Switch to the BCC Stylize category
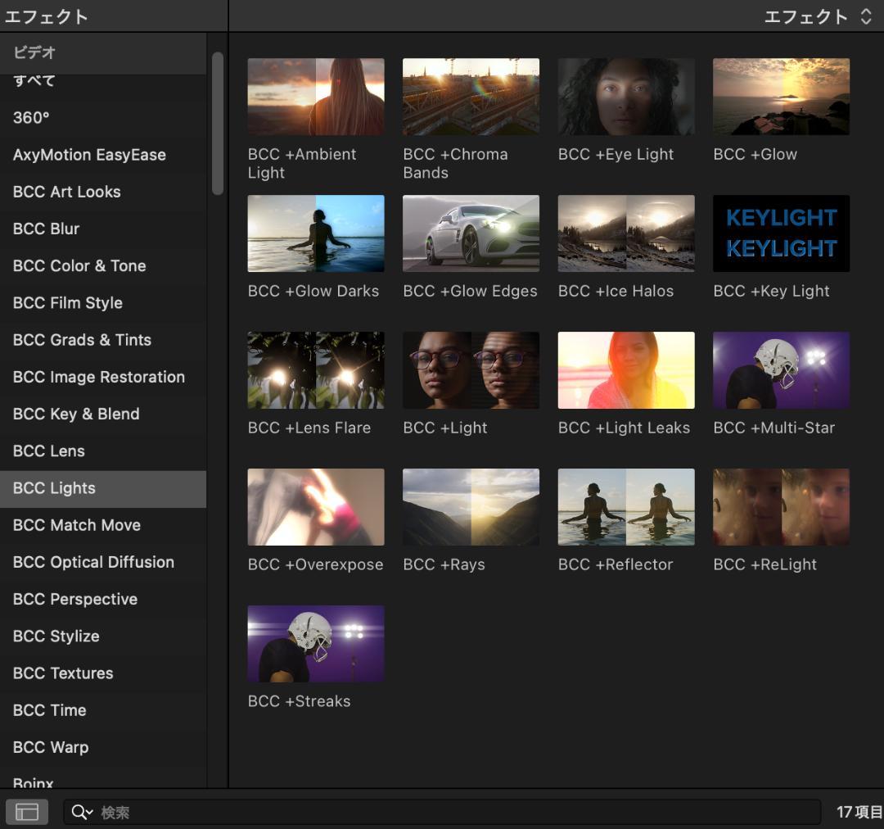The width and height of the screenshot is (884, 829). (56, 636)
